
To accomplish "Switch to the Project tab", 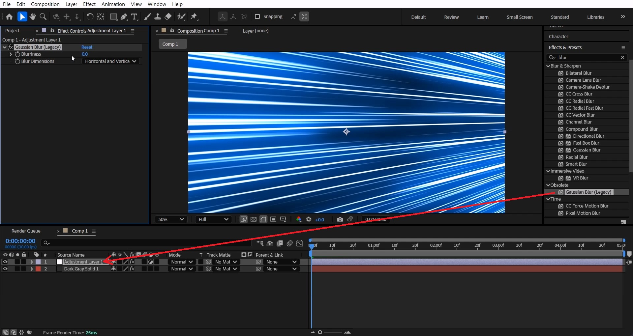I will tap(13, 31).
